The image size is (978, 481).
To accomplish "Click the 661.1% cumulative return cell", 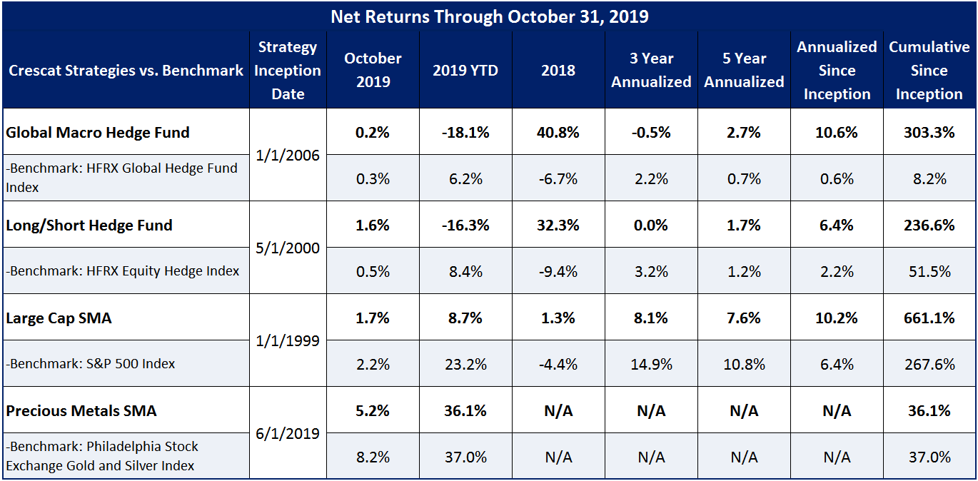I will pos(929,318).
